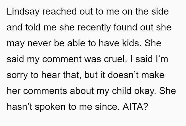Click the word "recently" in the second line
The image size is (186, 126).
click(94, 28)
